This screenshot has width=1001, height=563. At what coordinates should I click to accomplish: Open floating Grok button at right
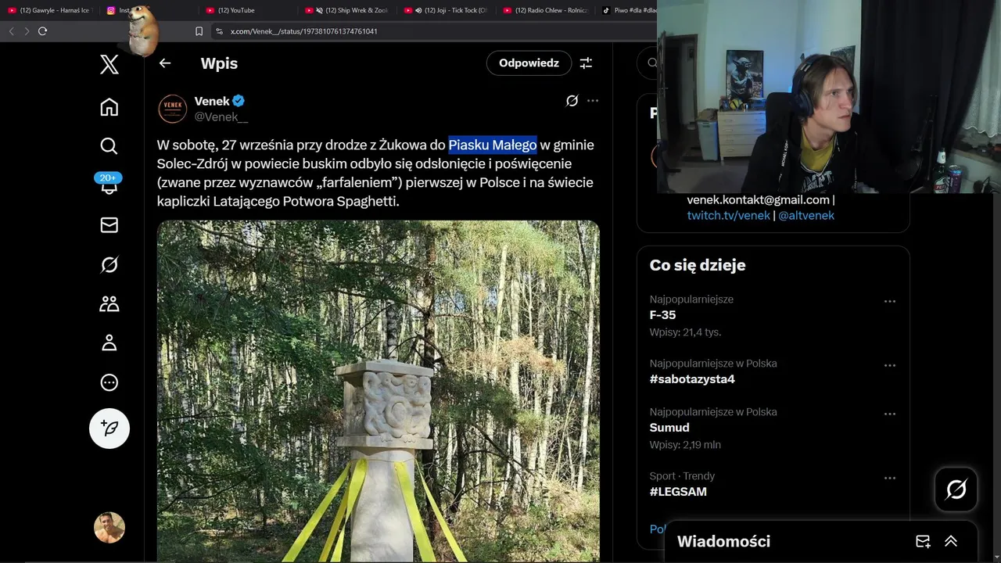[956, 489]
